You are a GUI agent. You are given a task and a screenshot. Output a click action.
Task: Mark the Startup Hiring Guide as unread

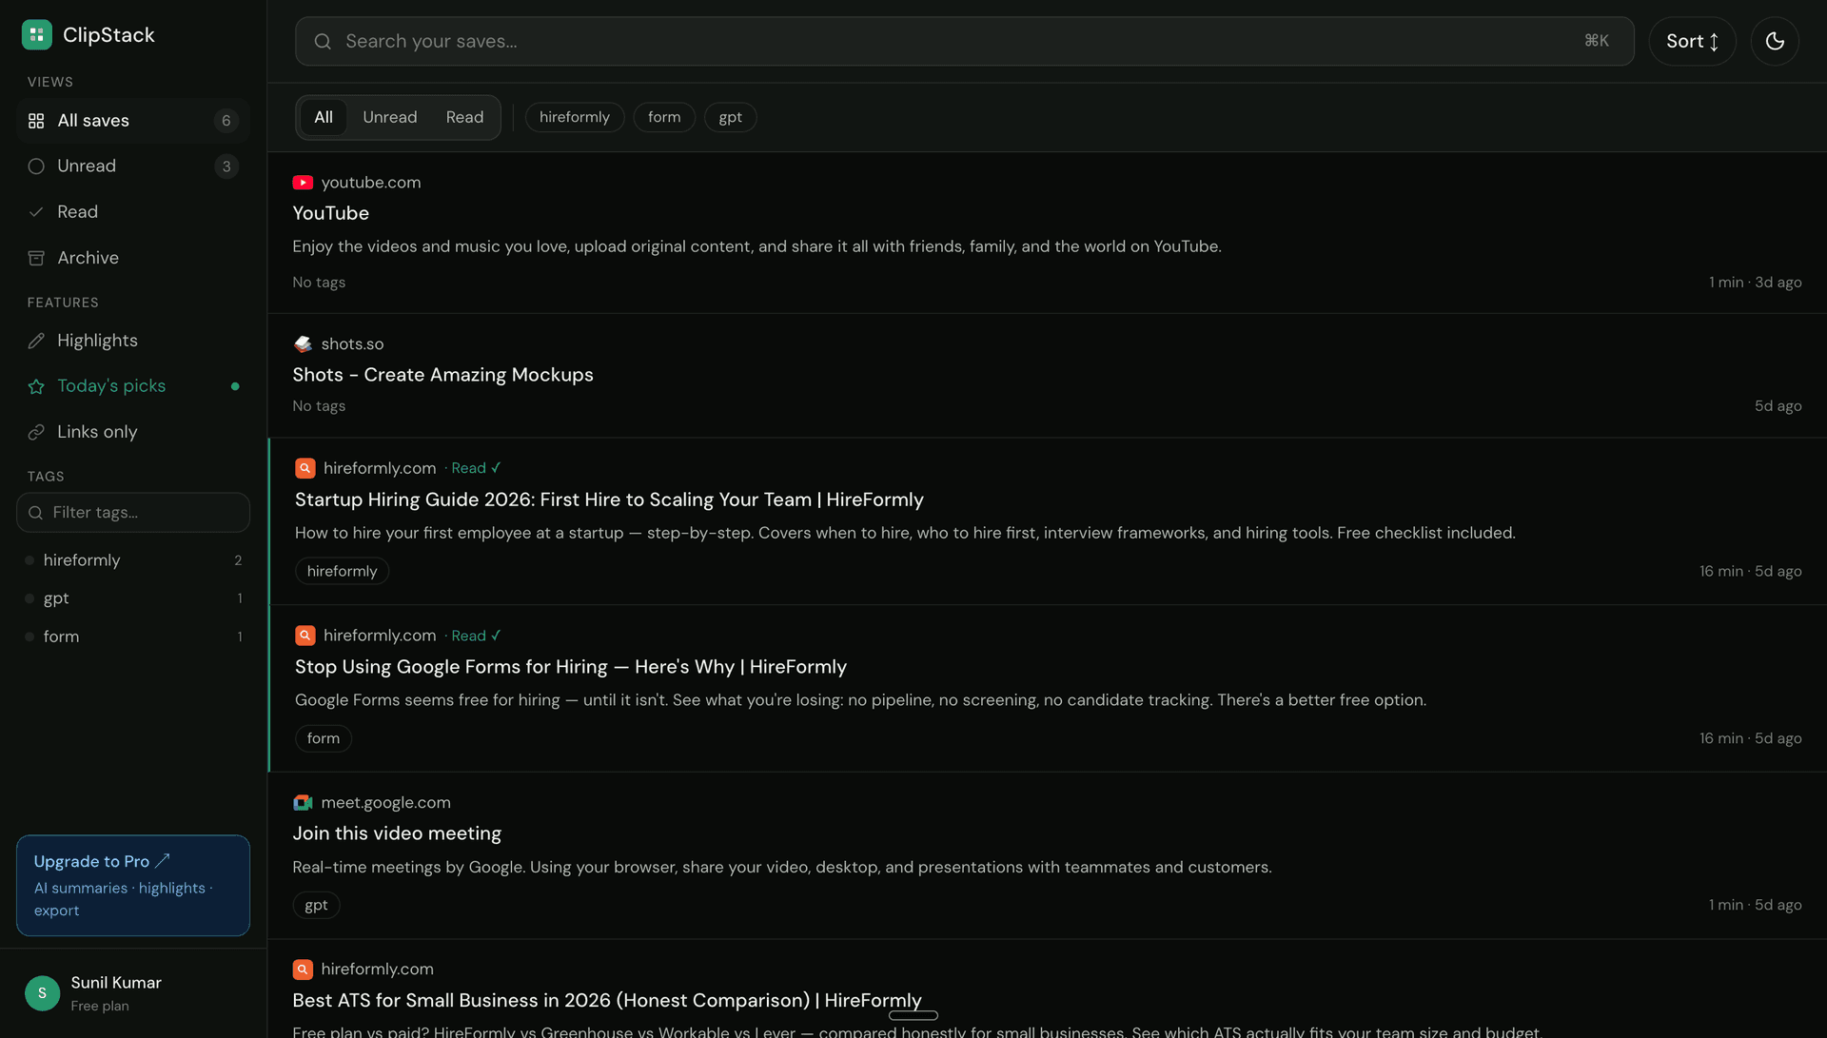[x=476, y=467]
